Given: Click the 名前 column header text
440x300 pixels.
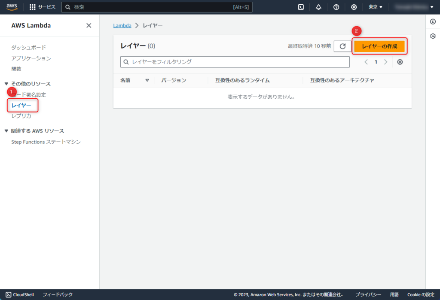Looking at the screenshot, I should point(125,80).
